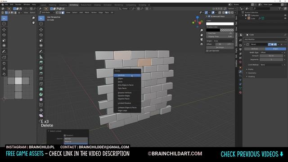Toggle visibility eye of Collection in outliner
The height and width of the screenshot is (162, 288).
[x=285, y=15]
